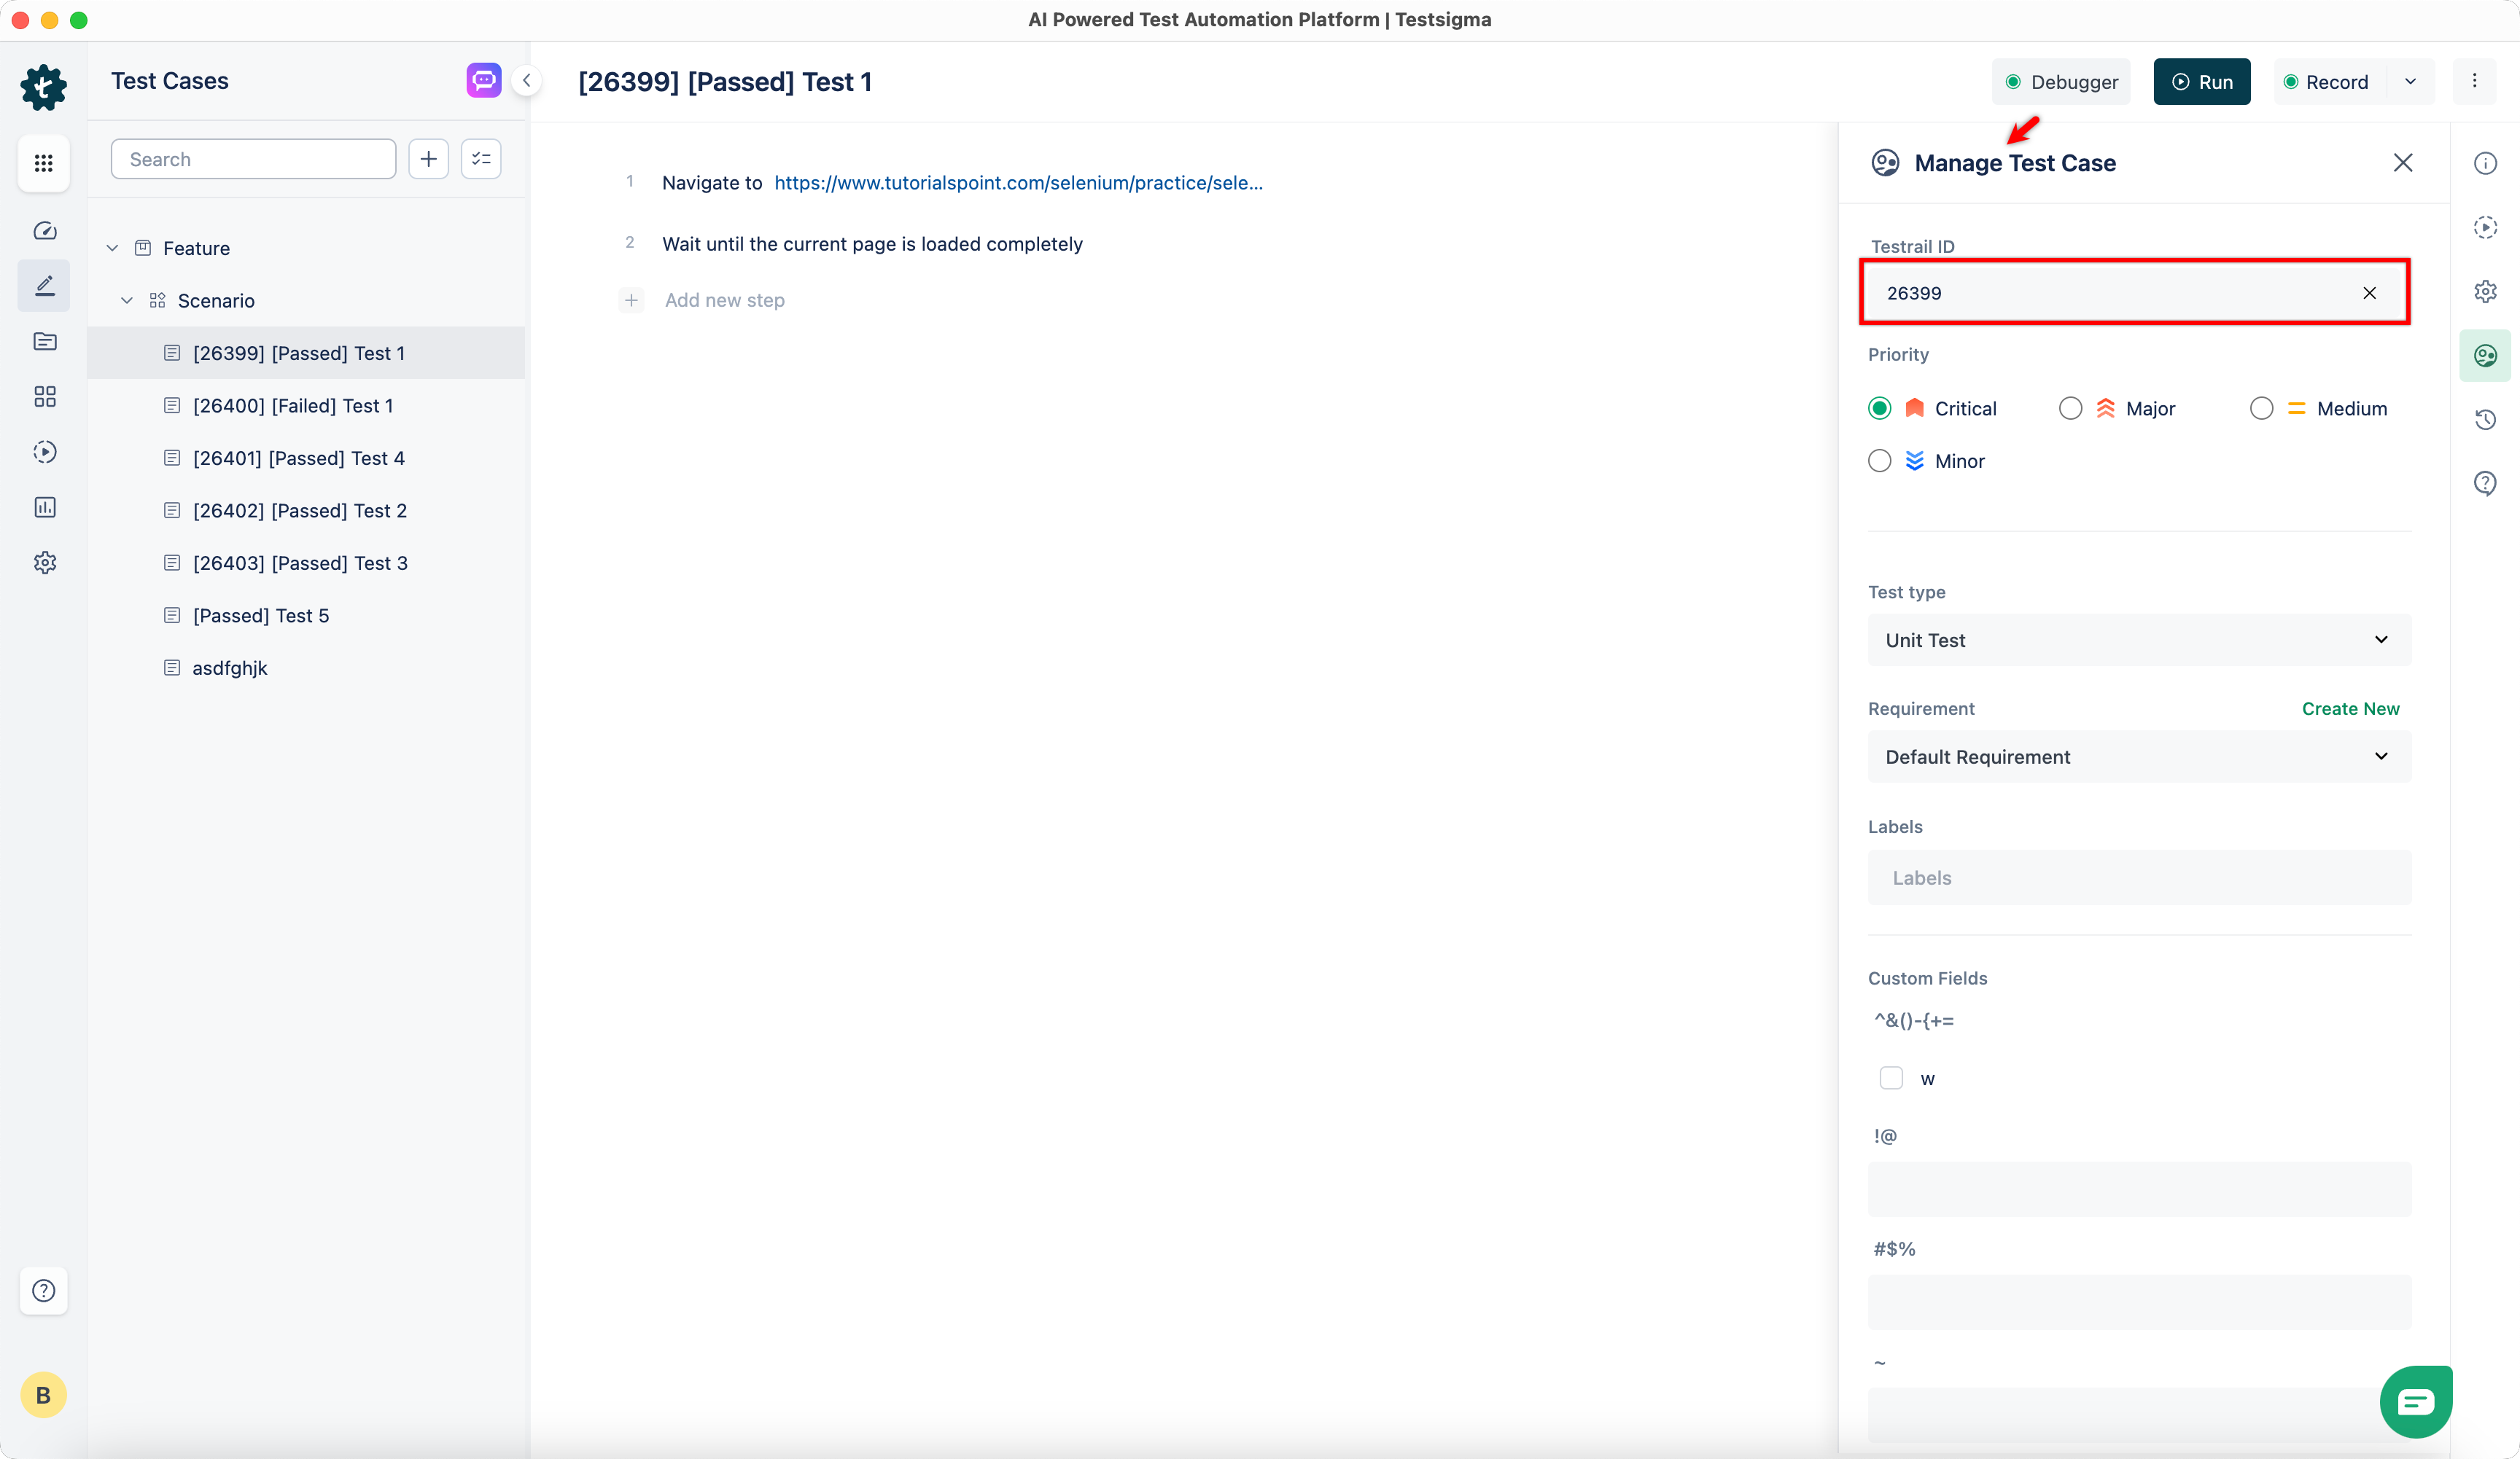This screenshot has width=2520, height=1459.
Task: Open the Test Data folder icon in sidebar
Action: pos(44,342)
